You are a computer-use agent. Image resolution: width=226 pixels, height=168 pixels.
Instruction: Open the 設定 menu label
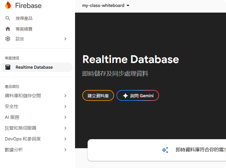click(x=20, y=39)
